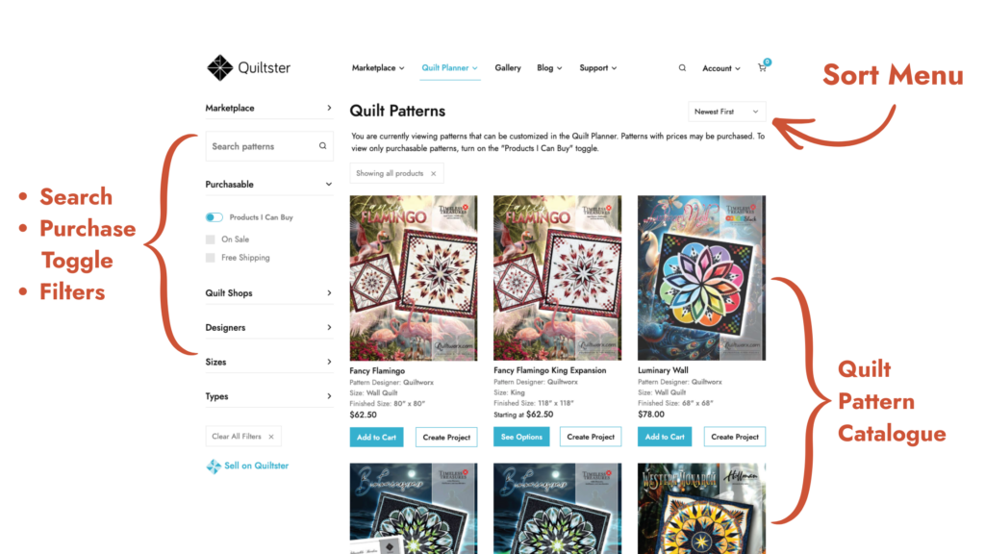Click the Quiltster logo icon
The height and width of the screenshot is (554, 985).
tap(220, 68)
